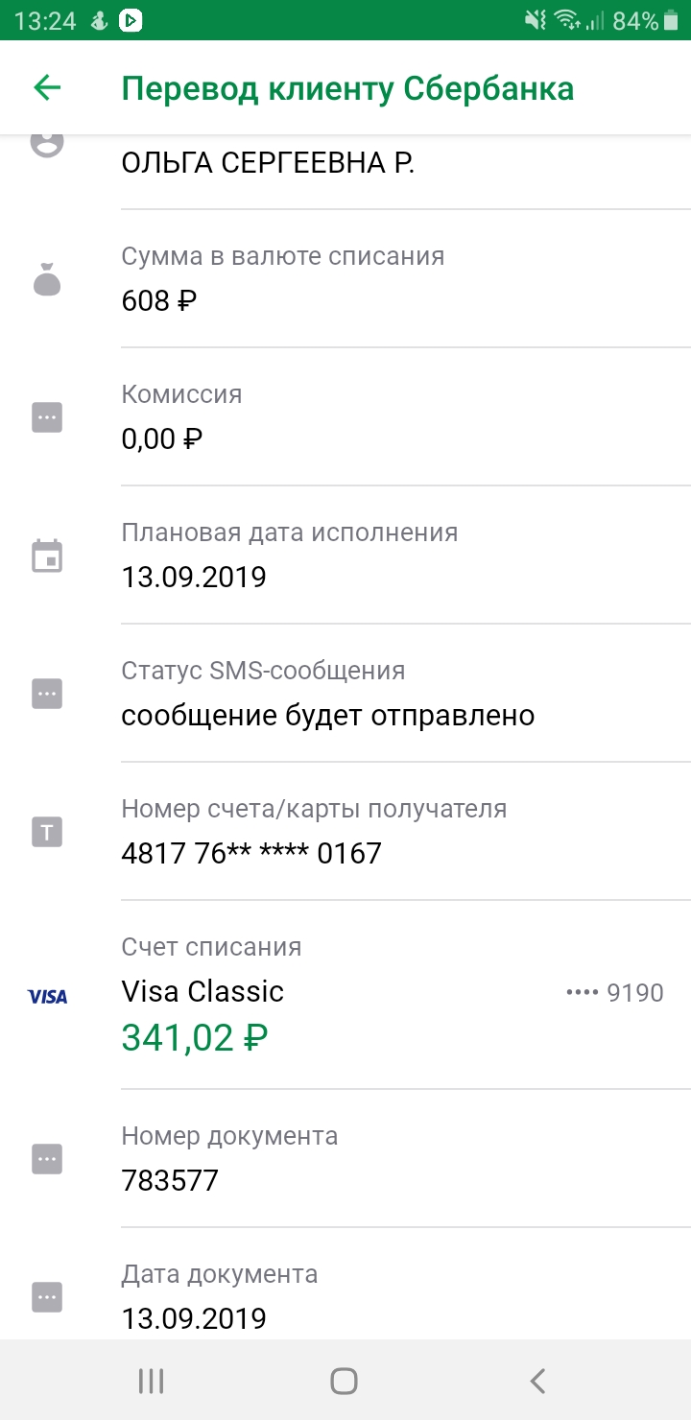Tap the card ending •••• 9190
Screen dimensions: 691x1420
pyautogui.click(x=615, y=993)
